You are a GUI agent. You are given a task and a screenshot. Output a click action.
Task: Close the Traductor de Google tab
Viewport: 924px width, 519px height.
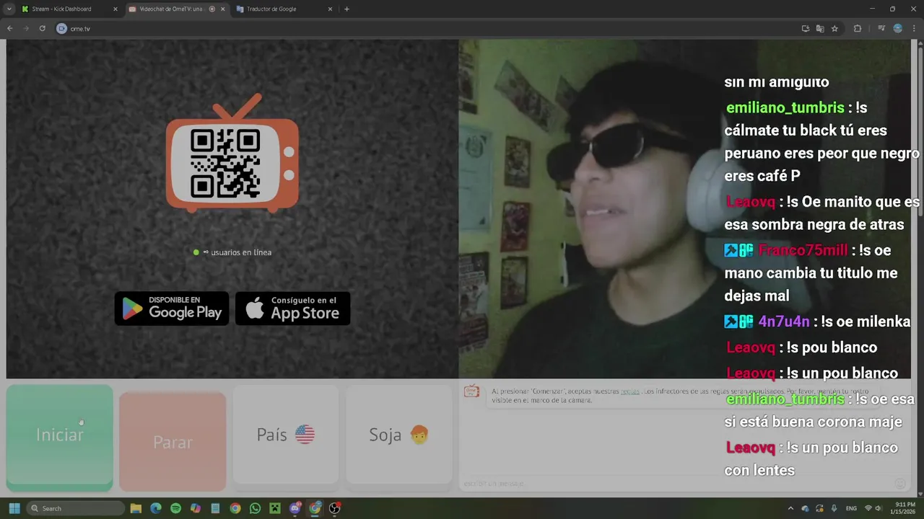331,9
